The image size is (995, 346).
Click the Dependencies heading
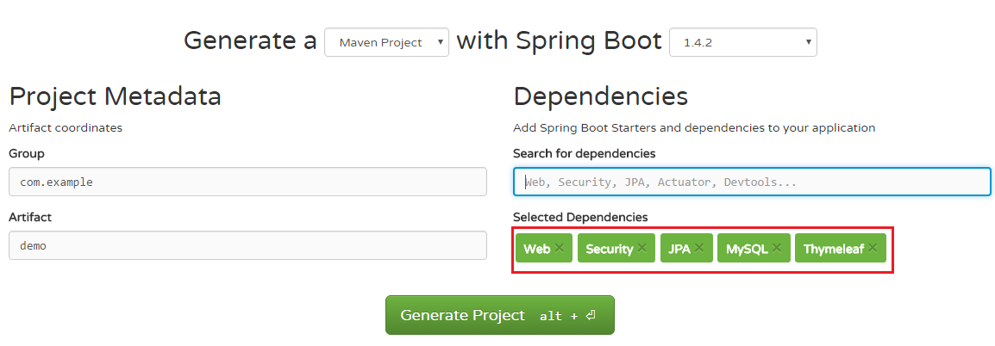[600, 96]
